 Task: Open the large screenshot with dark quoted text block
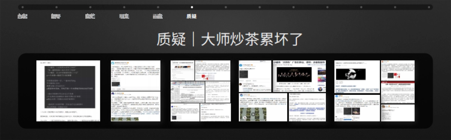click(x=68, y=91)
